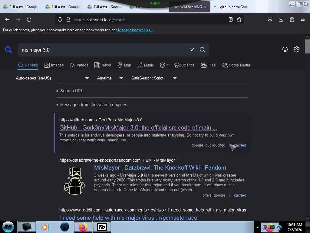Screen dimensions: 310x233
Task: Open cached version of GitHub result
Action: pos(240,145)
